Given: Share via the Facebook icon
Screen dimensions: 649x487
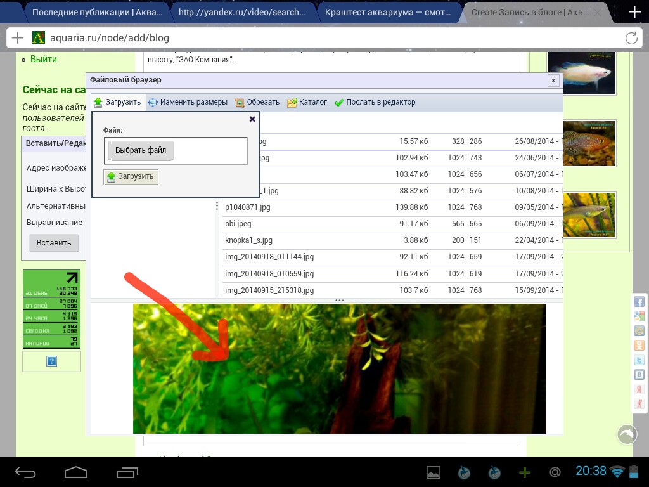Looking at the screenshot, I should [639, 301].
